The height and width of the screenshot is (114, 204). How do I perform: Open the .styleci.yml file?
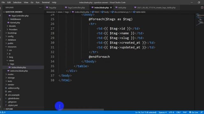[x=13, y=105]
